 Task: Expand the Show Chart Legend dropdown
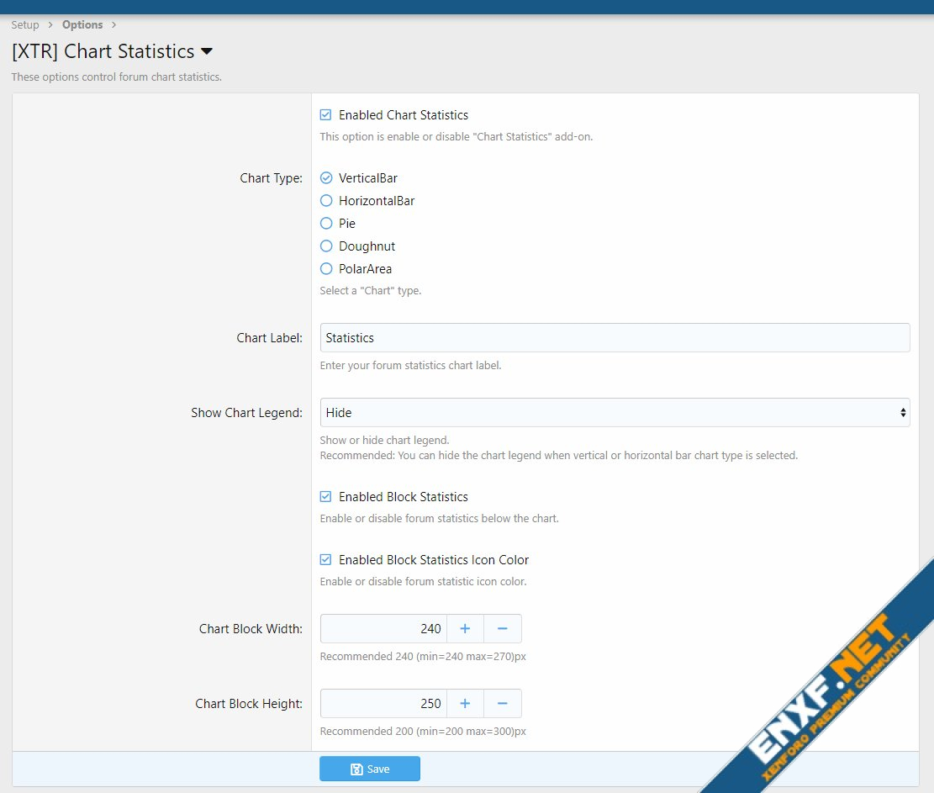(x=615, y=413)
